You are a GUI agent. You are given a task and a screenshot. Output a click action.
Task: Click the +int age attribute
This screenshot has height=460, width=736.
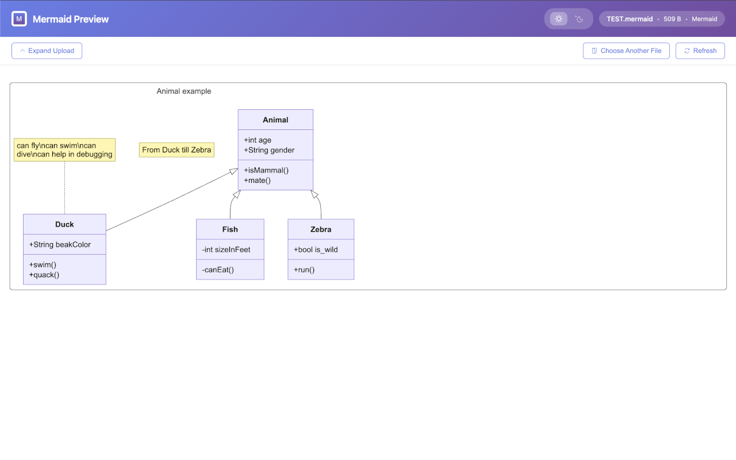pyautogui.click(x=258, y=140)
